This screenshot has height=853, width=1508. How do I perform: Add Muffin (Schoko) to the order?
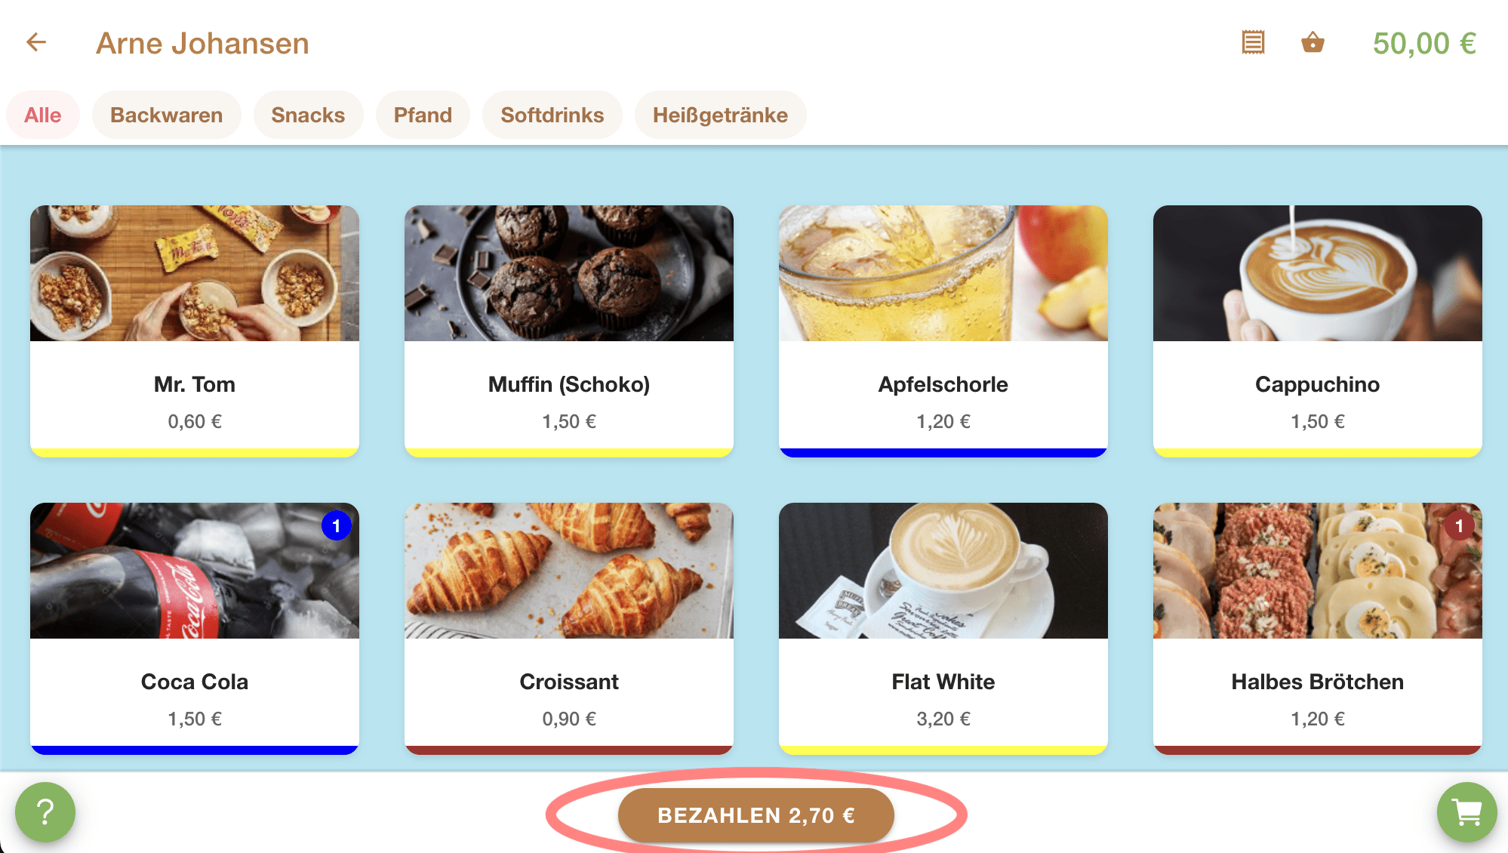click(569, 331)
